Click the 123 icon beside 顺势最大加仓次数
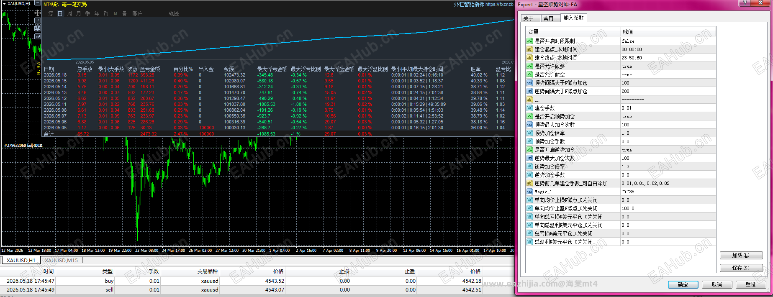 click(530, 125)
